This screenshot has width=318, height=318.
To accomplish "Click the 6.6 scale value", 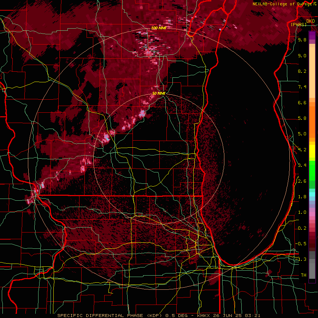I will pyautogui.click(x=302, y=102).
